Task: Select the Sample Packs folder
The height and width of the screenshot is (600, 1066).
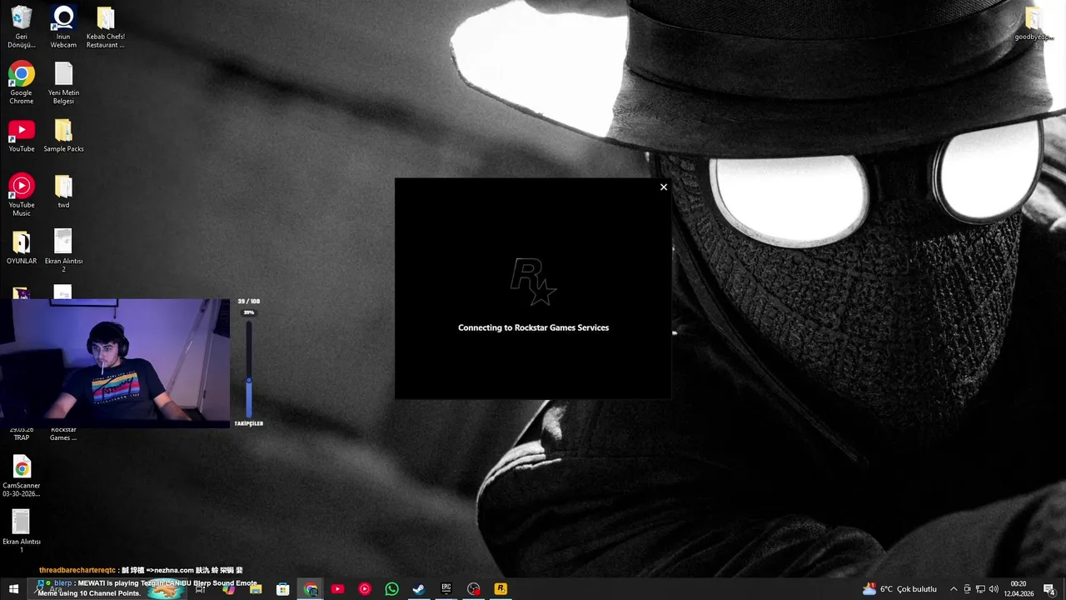Action: pyautogui.click(x=63, y=135)
